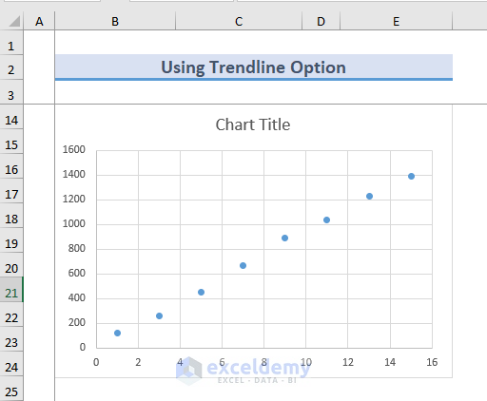Select column E header

coord(396,21)
